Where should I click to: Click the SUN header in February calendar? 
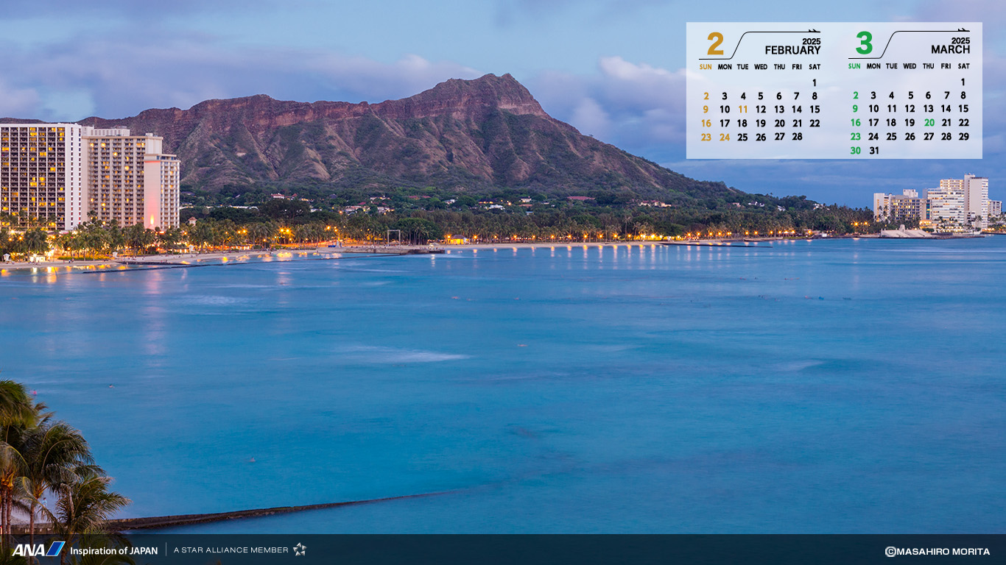coord(706,67)
